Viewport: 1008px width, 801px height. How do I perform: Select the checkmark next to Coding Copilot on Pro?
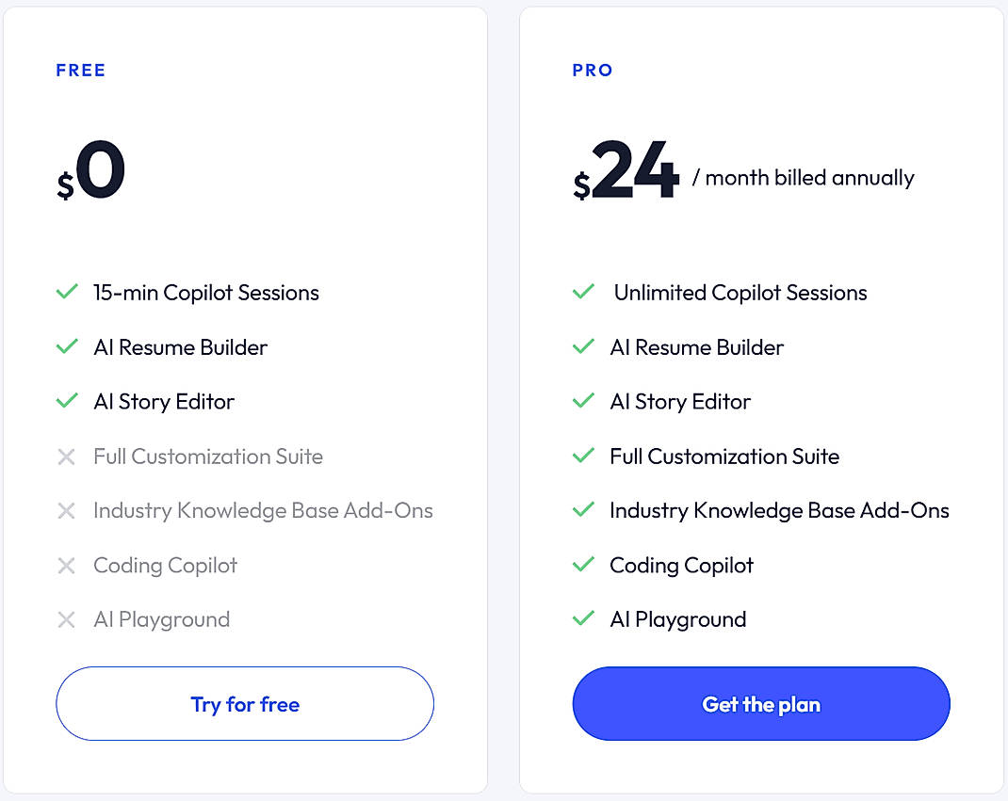click(x=583, y=565)
